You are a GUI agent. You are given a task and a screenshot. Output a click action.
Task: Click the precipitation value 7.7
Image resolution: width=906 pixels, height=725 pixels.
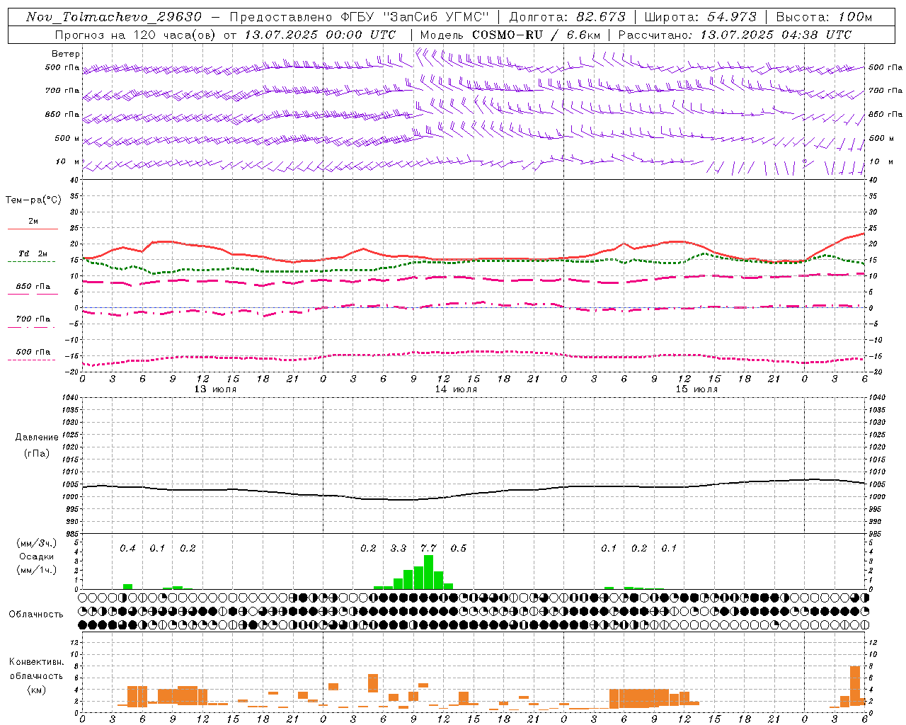tap(428, 548)
